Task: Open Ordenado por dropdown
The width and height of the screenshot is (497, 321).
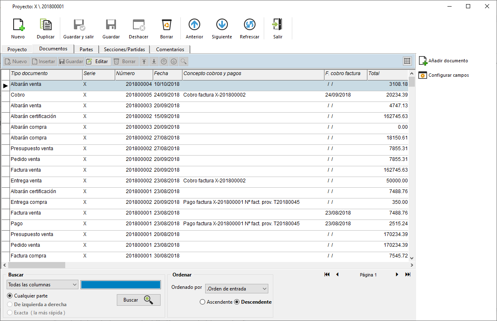Action: pos(237,289)
